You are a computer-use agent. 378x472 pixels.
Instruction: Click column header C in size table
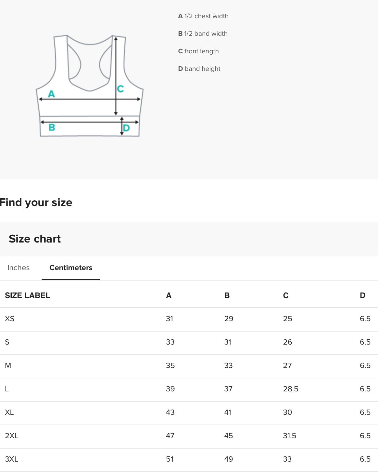coord(286,295)
